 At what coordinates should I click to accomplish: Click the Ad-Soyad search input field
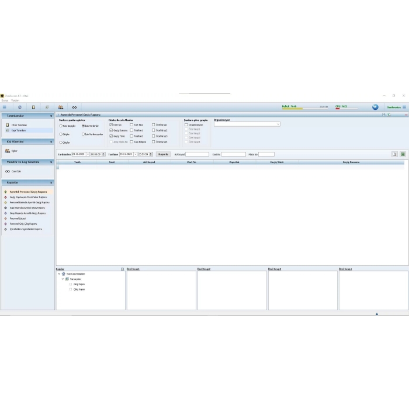tap(197, 154)
